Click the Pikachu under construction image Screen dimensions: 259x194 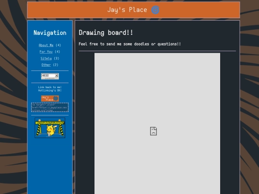[x=50, y=128]
